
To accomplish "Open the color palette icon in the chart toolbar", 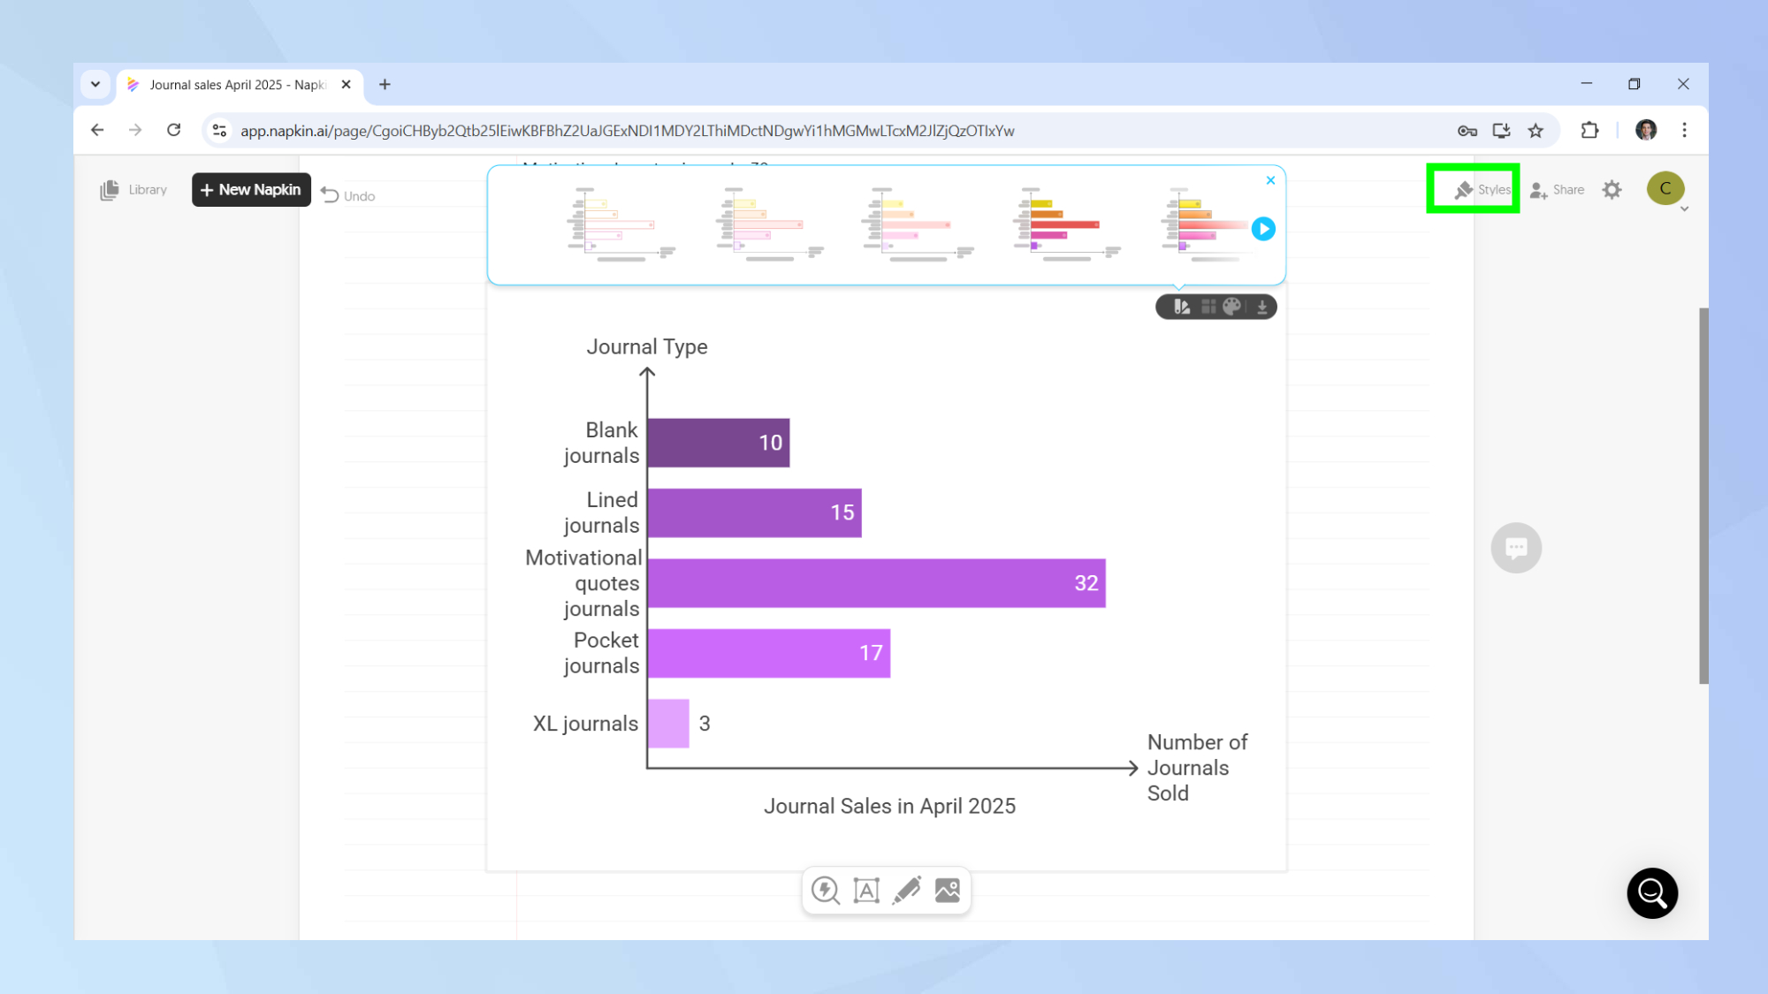I will [x=1232, y=307].
